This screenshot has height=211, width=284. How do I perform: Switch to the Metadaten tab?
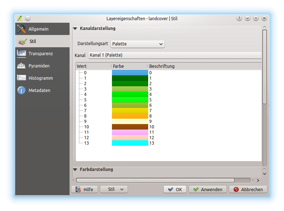(x=39, y=91)
